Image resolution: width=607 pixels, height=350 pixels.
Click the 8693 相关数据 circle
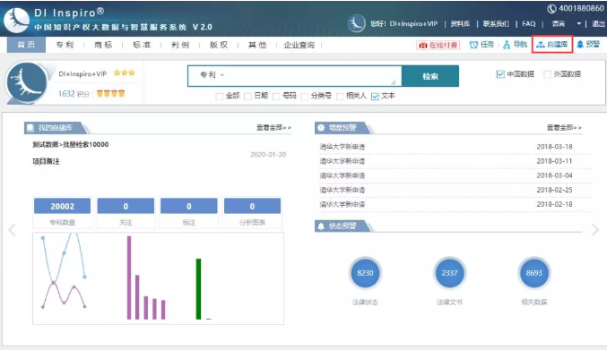[533, 273]
